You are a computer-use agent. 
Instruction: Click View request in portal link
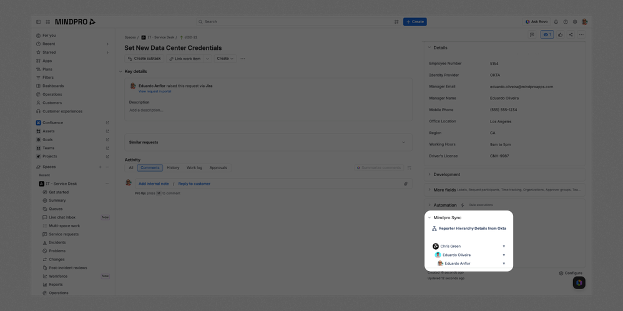point(155,91)
